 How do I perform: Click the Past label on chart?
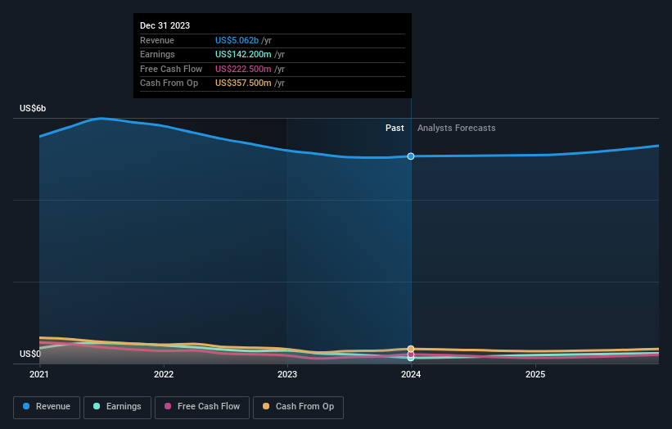pyautogui.click(x=395, y=129)
